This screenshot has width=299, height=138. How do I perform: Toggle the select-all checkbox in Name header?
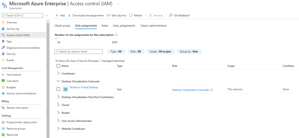58,66
